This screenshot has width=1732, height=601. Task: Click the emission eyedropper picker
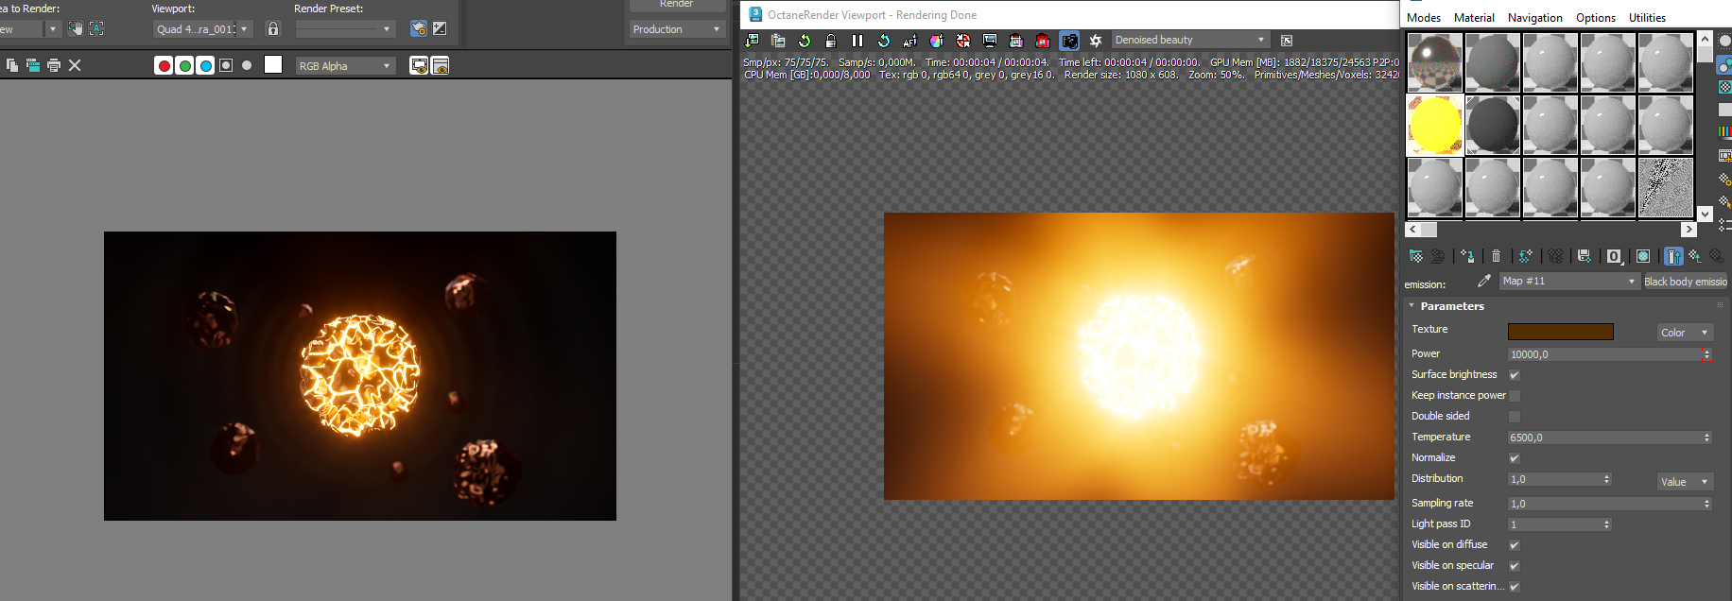(x=1484, y=281)
